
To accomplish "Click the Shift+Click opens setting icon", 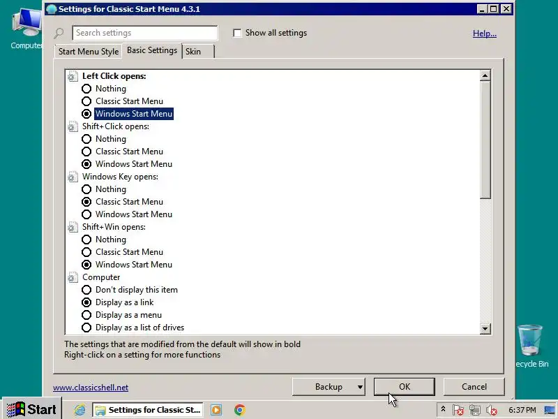I will (x=73, y=126).
